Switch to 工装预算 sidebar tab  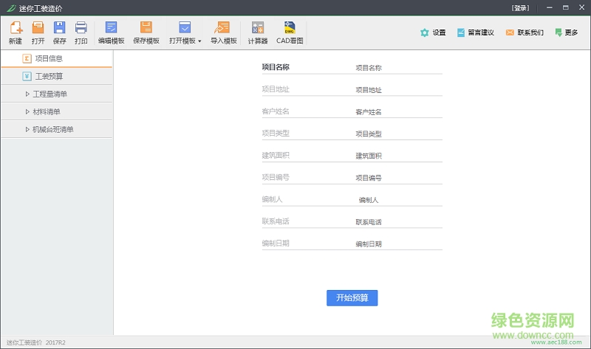[57, 77]
